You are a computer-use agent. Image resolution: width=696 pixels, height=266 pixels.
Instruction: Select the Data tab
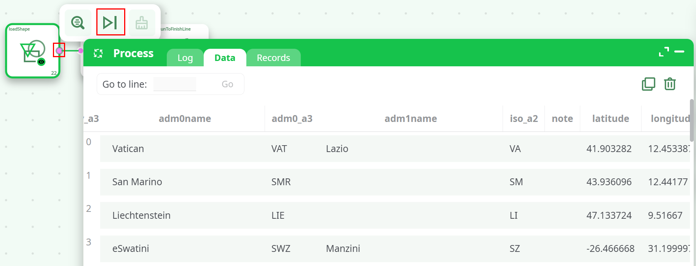click(x=225, y=58)
